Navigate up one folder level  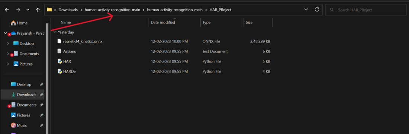38,10
